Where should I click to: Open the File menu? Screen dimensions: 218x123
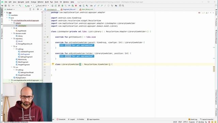pyautogui.click(x=6, y=2)
